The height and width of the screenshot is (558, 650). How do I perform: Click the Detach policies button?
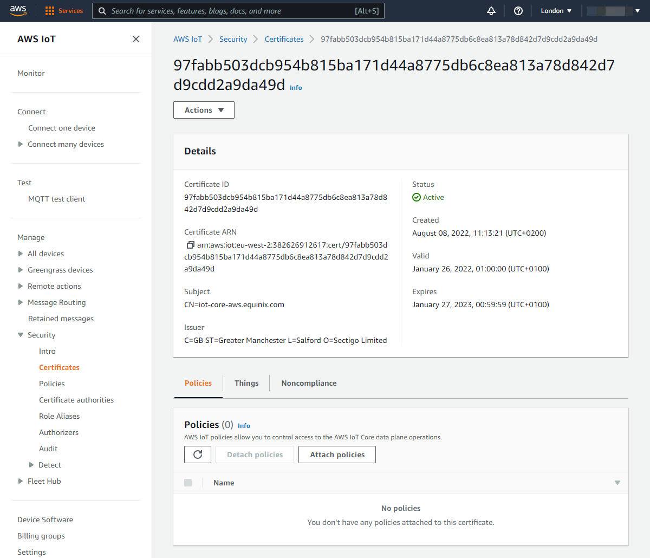[x=255, y=455]
